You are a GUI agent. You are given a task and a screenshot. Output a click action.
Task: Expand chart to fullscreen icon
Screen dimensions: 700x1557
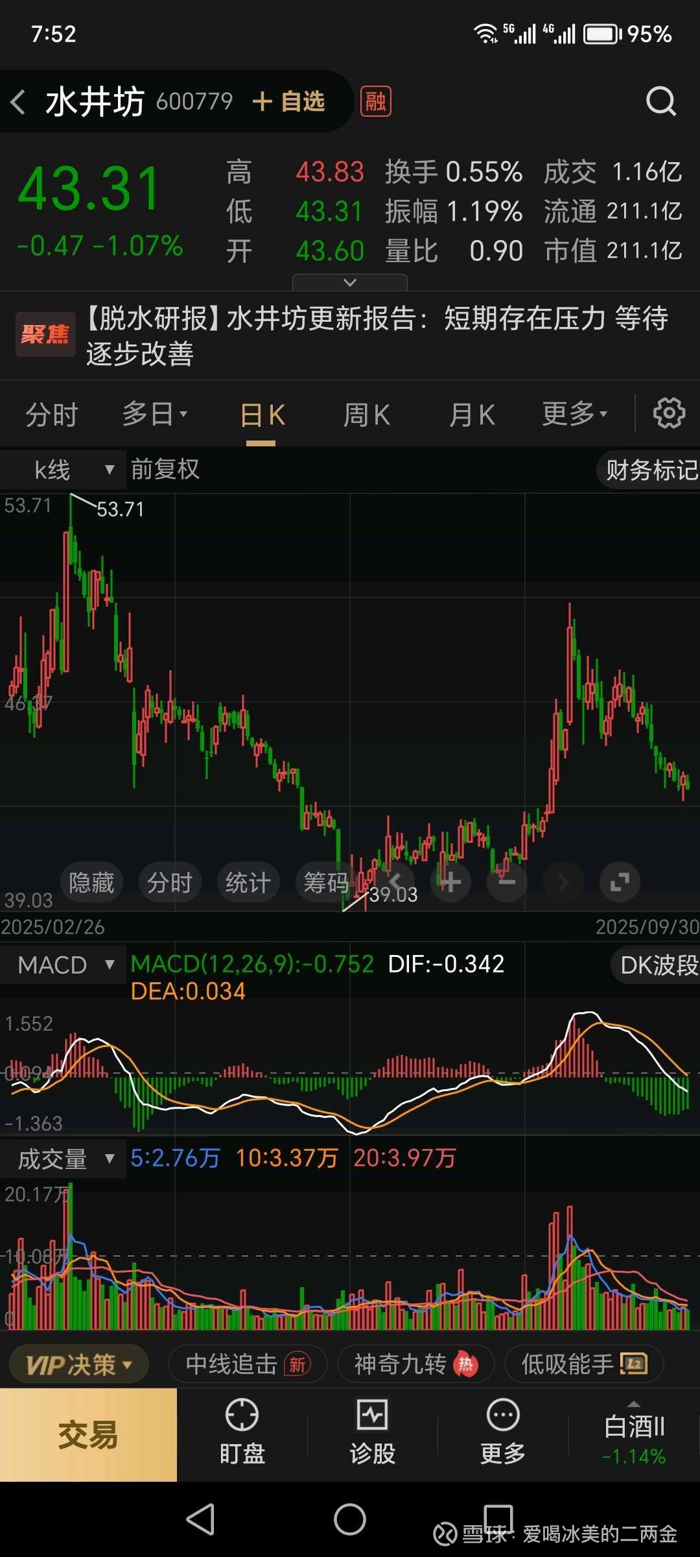click(x=620, y=882)
